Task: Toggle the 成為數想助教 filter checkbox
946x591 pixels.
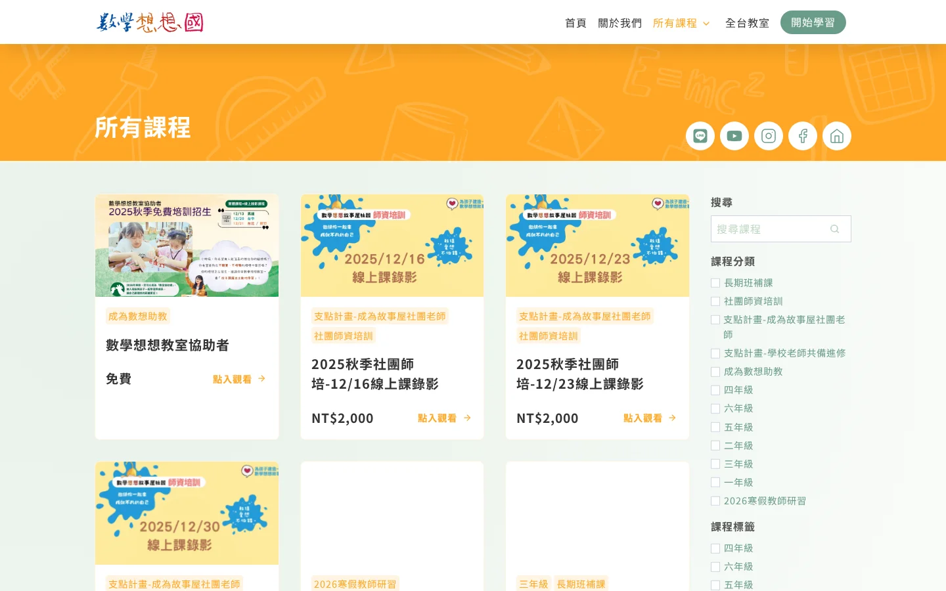Action: tap(715, 371)
